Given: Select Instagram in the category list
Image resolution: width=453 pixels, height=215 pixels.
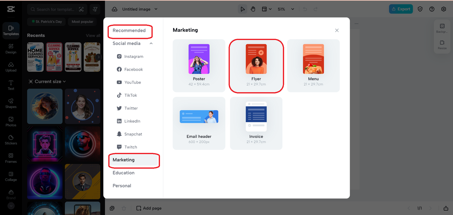Looking at the screenshot, I should click(130, 56).
